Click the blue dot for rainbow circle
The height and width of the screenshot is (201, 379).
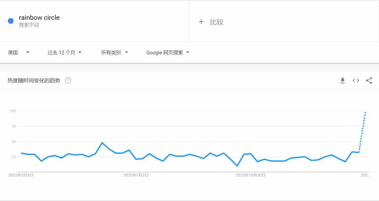pos(11,21)
